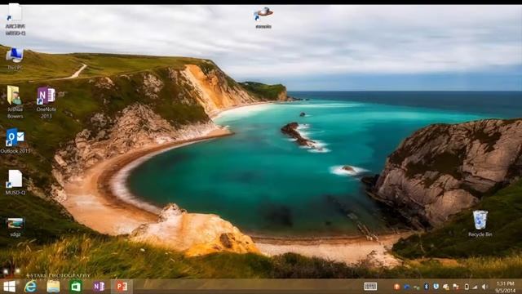Select the Recycle Bin desktop icon
Screen dimensions: 522x294
point(480,223)
